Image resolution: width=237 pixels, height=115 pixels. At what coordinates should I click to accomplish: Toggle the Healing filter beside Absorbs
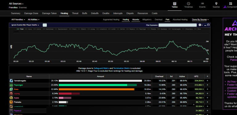tap(126, 20)
